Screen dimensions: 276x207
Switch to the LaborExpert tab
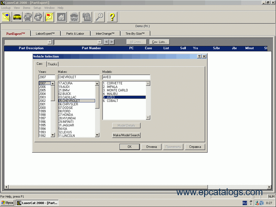(45, 34)
